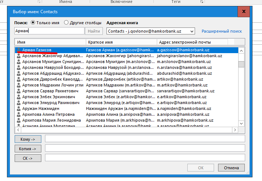Click the 'Копия' recipients field
The image size is (262, 181).
[x=145, y=148]
